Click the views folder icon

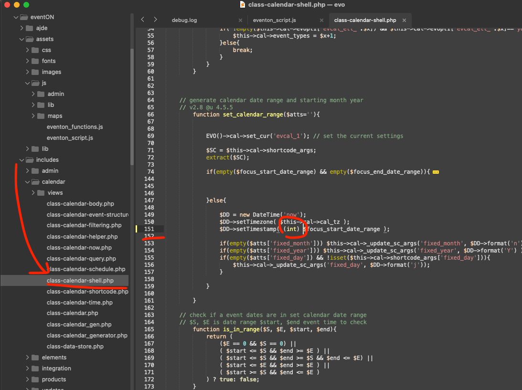[x=41, y=193]
